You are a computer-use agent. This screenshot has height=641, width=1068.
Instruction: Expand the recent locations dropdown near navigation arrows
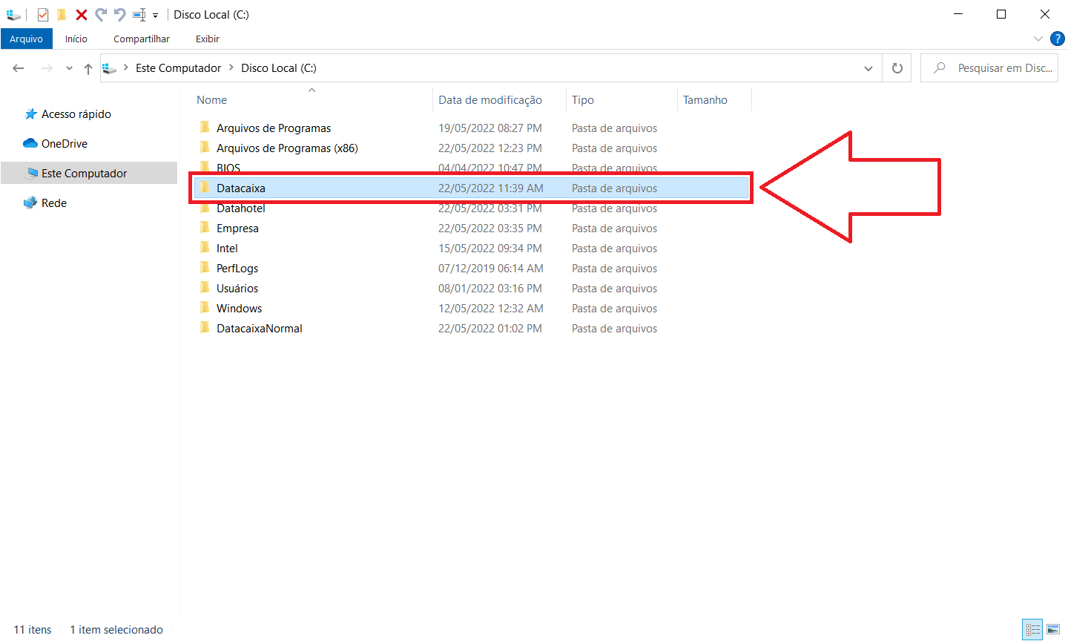[x=69, y=68]
